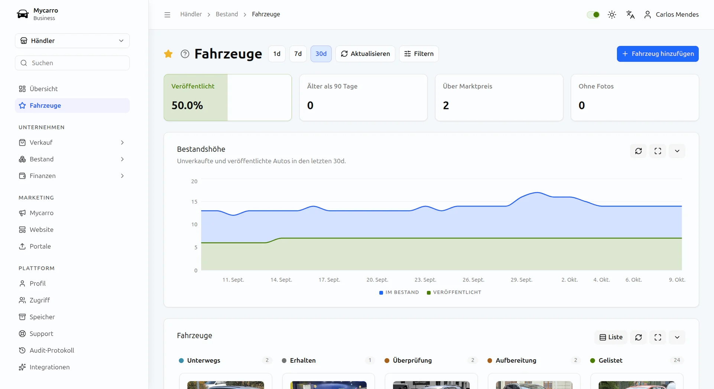The image size is (714, 389).
Task: Refresh the Bestandshöhe chart
Action: coord(639,151)
